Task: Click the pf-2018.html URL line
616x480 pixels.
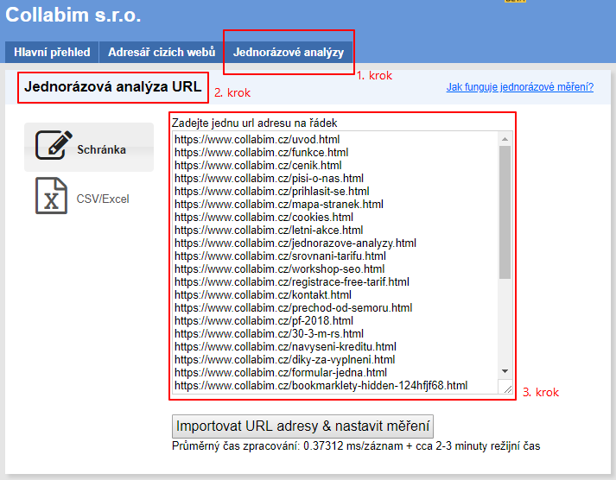Action: [x=264, y=320]
